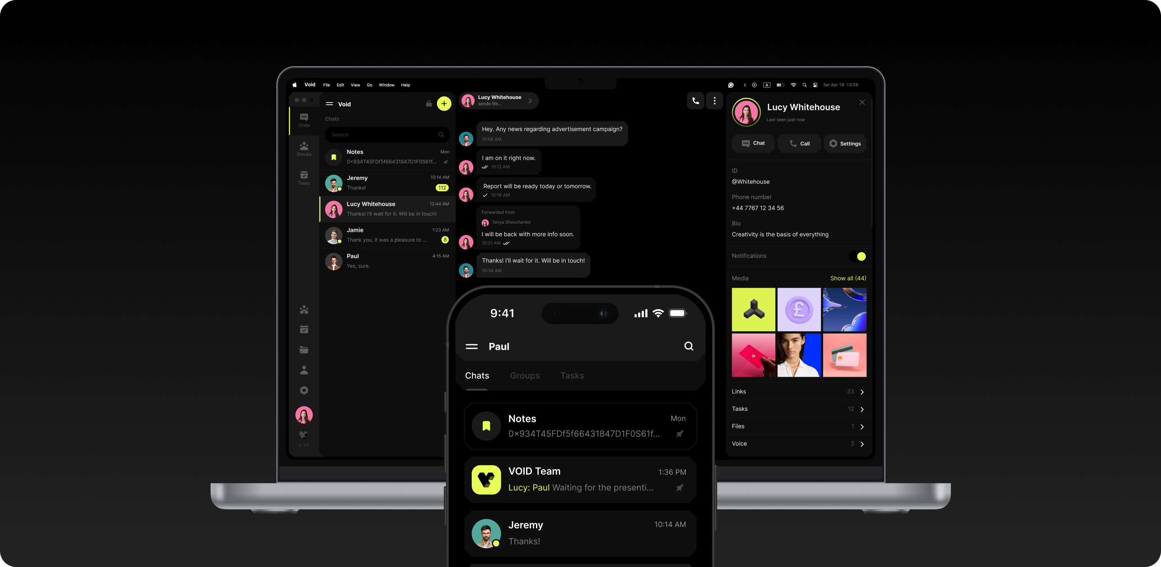Close the Lucy Whitehouse profile panel
This screenshot has width=1161, height=567.
tap(862, 102)
